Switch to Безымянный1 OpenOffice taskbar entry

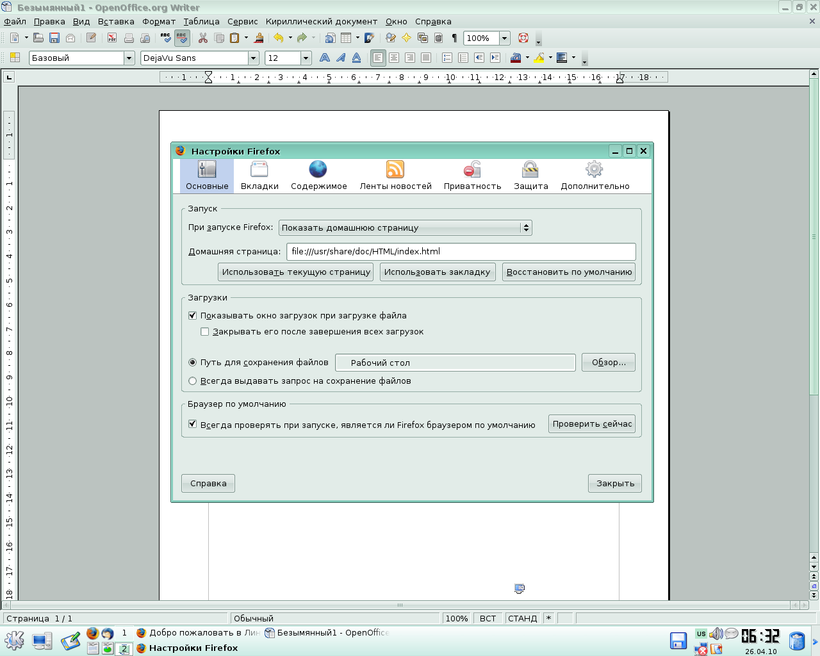click(x=327, y=633)
